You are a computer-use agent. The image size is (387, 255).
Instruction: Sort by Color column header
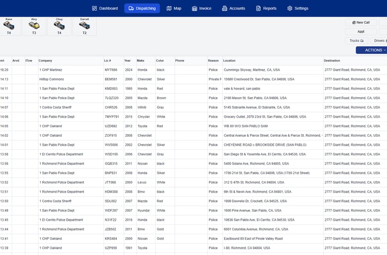pyautogui.click(x=160, y=61)
